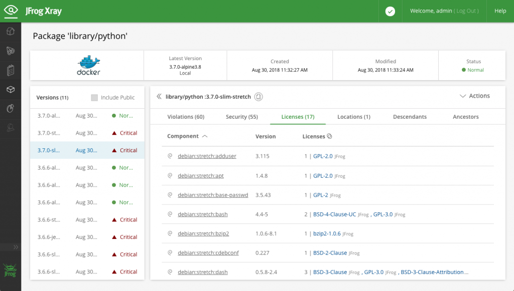Open the Help menu
Screen dimensions: 514x291
pos(500,11)
